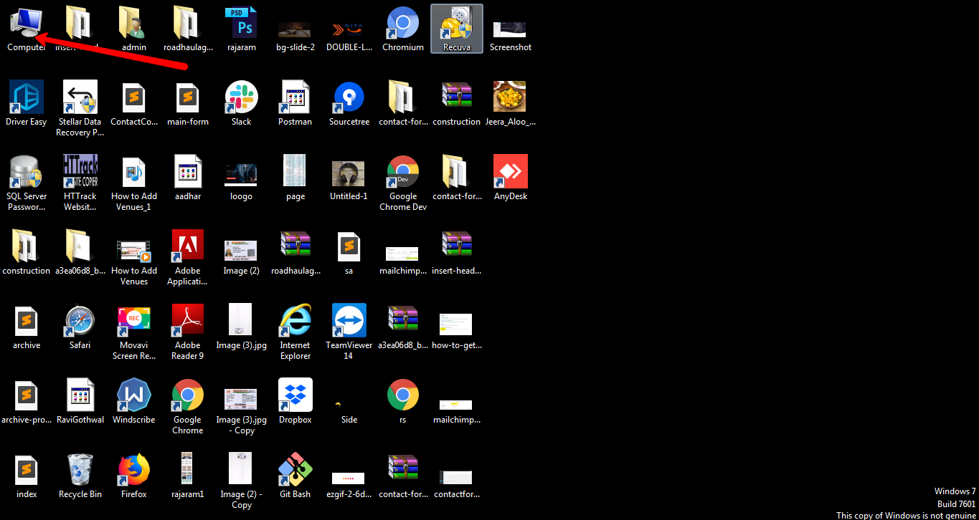Launch the Sourcetree shortcut
979x520 pixels.
click(349, 103)
